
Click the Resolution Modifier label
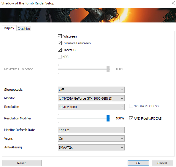[18, 118]
